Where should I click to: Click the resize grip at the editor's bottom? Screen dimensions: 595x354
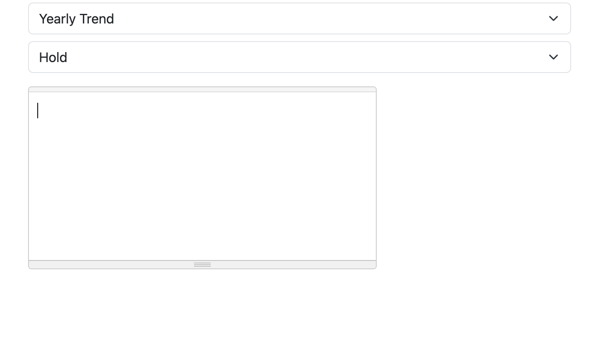point(202,265)
